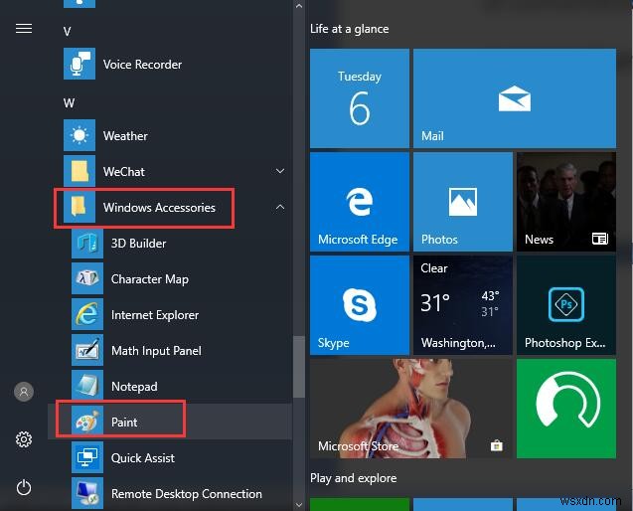Launch Quick Assist by its label

pyautogui.click(x=143, y=458)
